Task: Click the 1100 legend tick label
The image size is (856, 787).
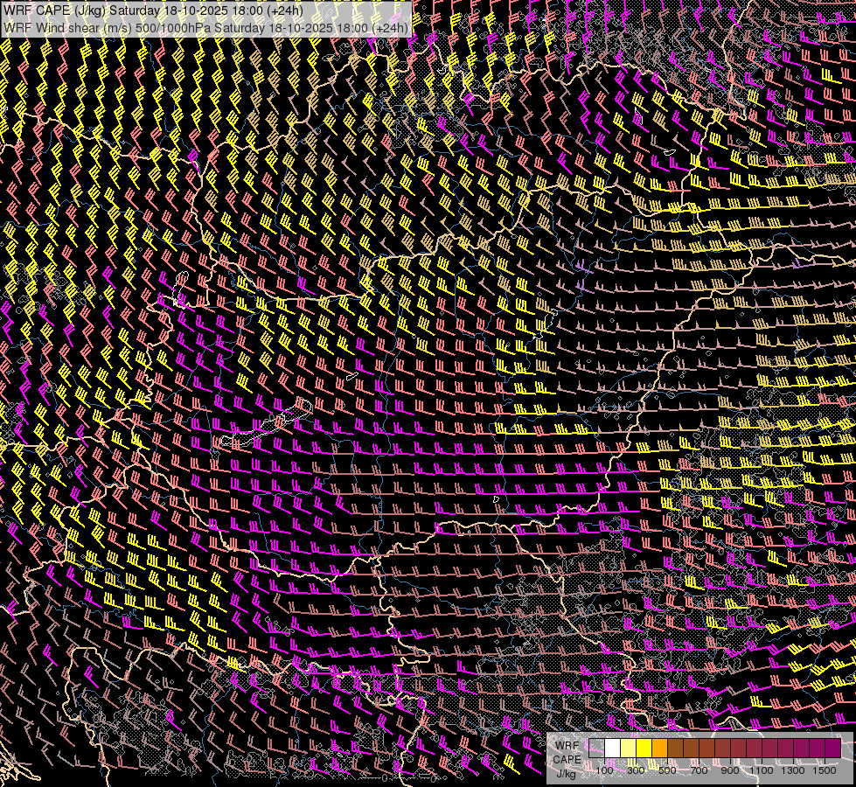Action: [x=762, y=770]
